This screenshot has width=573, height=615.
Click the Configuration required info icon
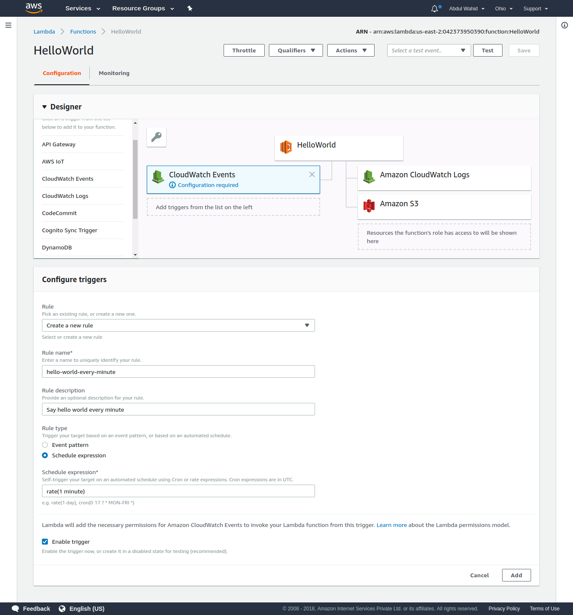pos(172,185)
